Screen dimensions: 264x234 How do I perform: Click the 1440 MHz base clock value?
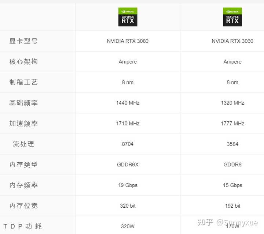click(128, 103)
